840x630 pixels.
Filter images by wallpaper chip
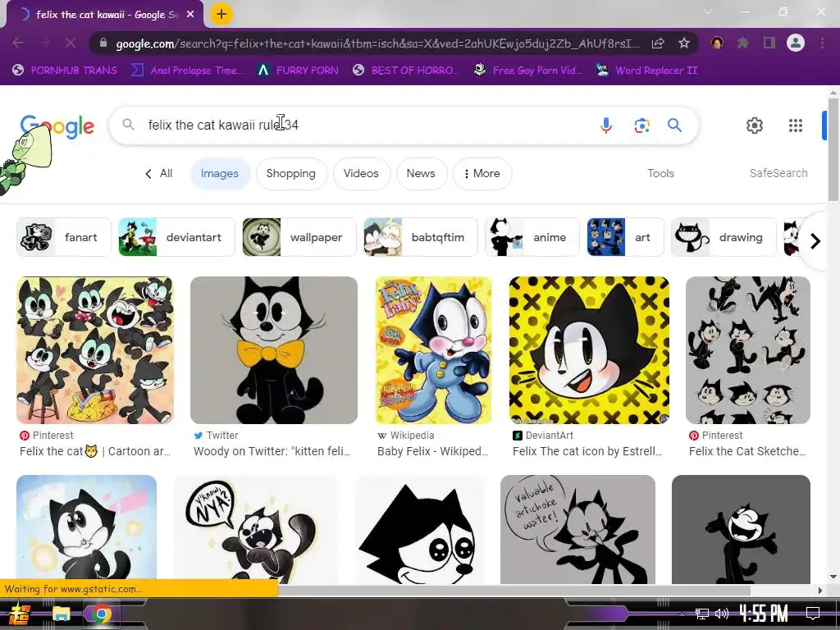[x=299, y=237]
